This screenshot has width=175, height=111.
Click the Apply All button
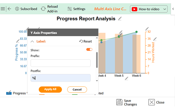(50, 89)
